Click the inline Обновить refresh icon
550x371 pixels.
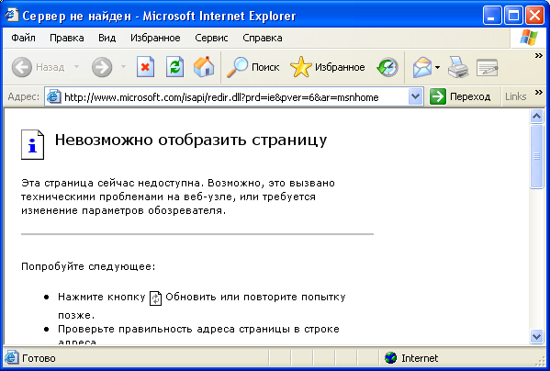[155, 298]
